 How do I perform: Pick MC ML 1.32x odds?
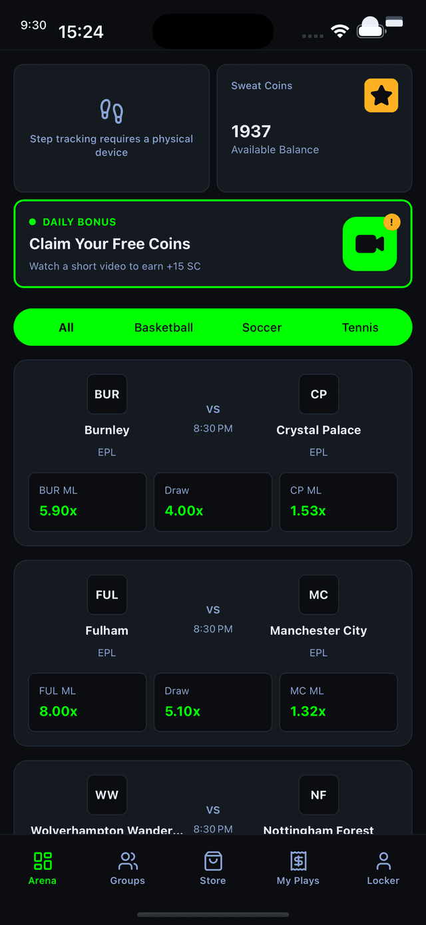click(x=338, y=702)
